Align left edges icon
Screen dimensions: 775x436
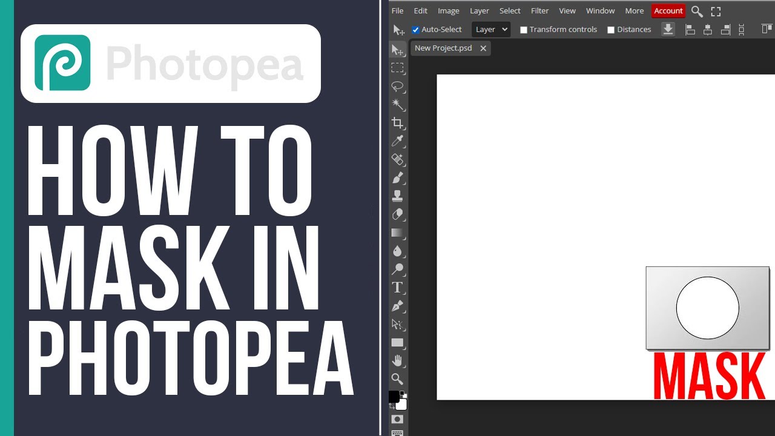coord(690,29)
